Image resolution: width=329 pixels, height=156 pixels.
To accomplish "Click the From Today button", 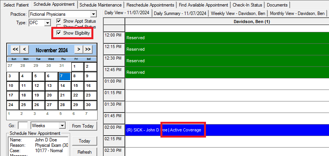I will 83,126.
